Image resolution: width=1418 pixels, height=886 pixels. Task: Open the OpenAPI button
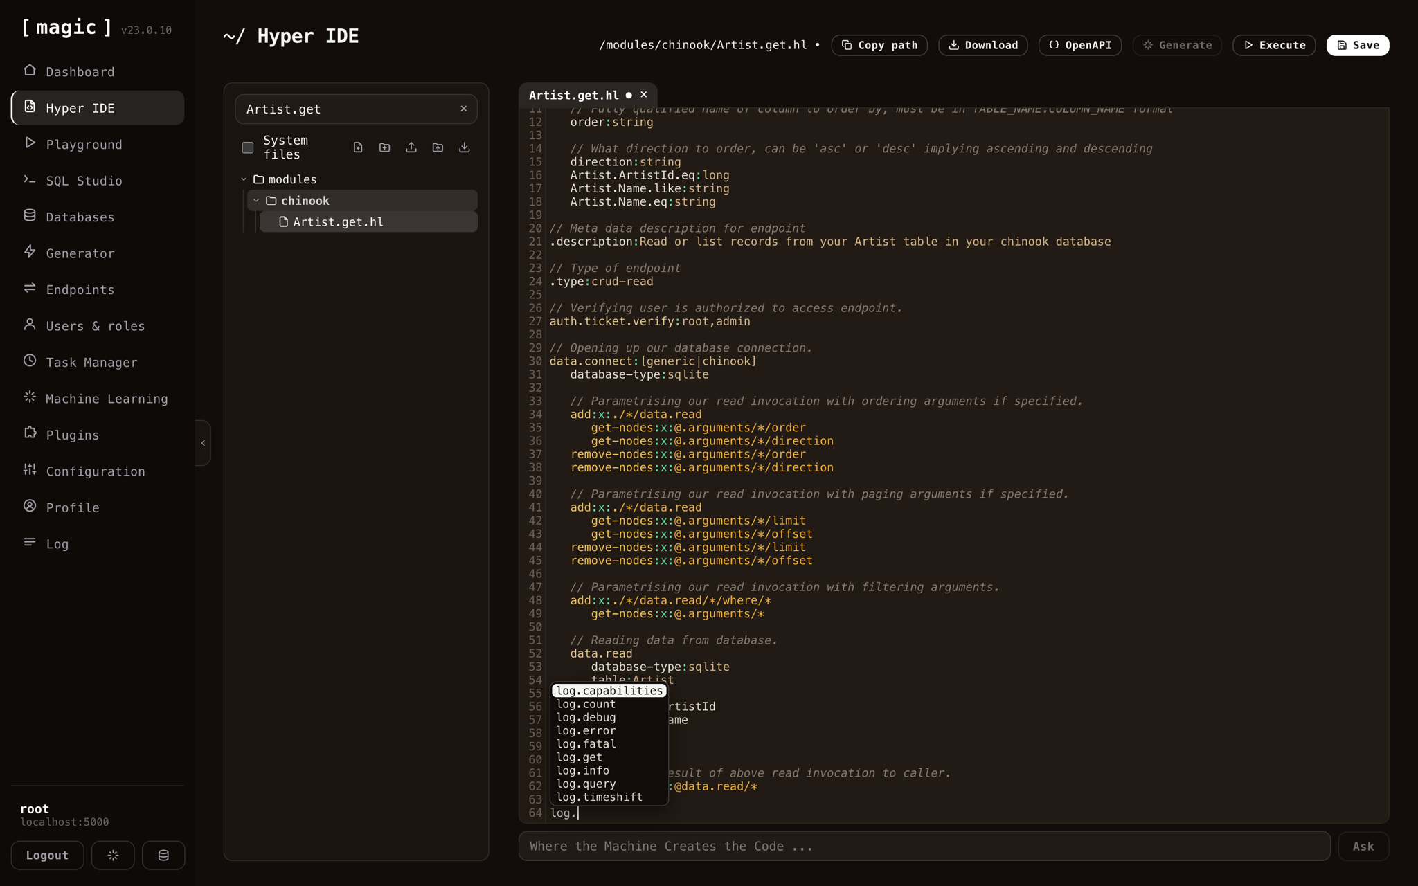pos(1080,45)
